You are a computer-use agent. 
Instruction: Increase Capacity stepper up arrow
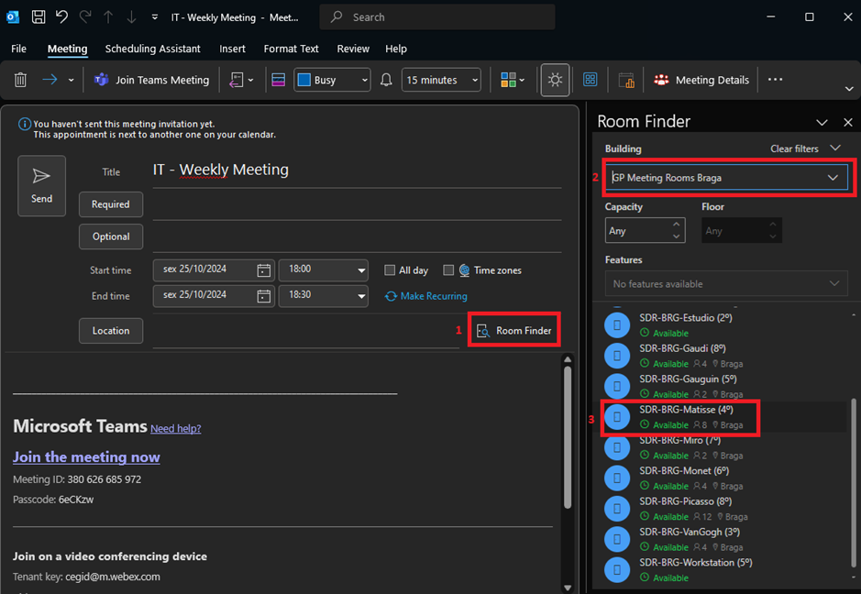click(x=677, y=225)
